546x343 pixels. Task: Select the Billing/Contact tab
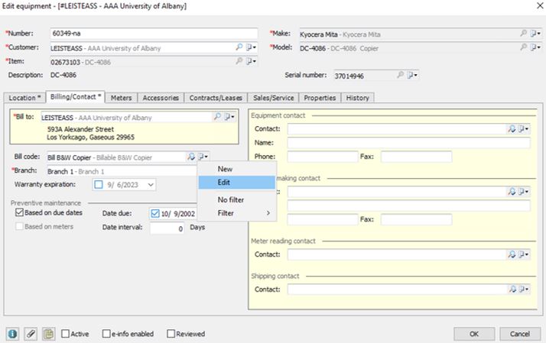75,97
